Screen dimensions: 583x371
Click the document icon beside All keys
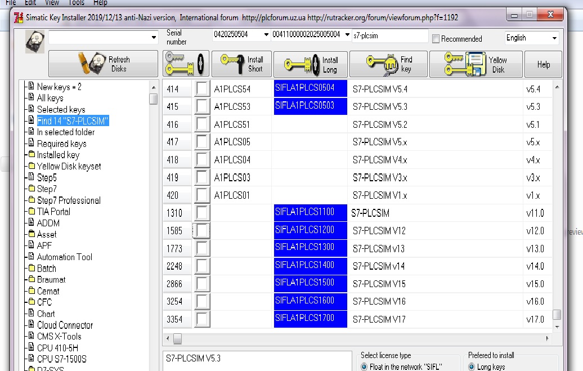tap(32, 97)
